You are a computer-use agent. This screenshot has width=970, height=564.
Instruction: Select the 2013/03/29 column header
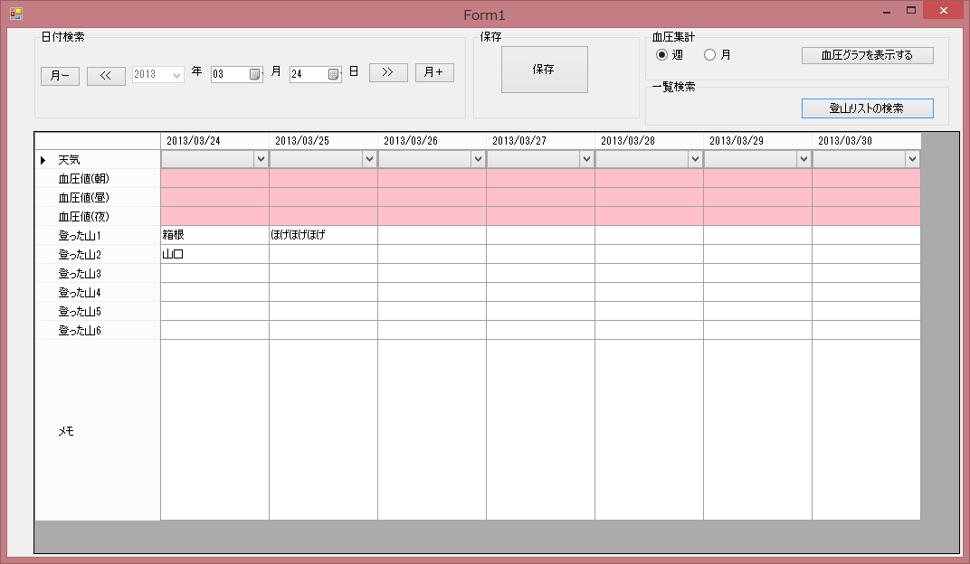[758, 141]
